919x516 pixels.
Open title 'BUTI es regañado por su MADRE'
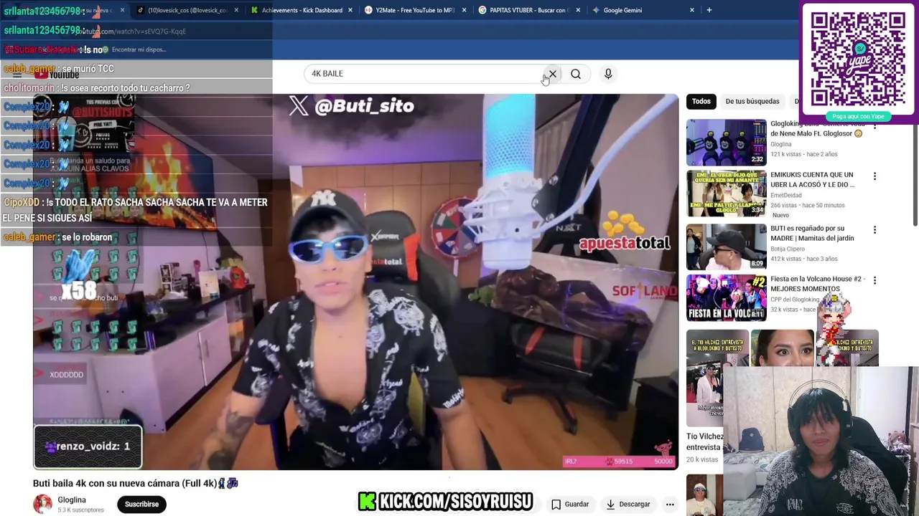click(x=812, y=233)
